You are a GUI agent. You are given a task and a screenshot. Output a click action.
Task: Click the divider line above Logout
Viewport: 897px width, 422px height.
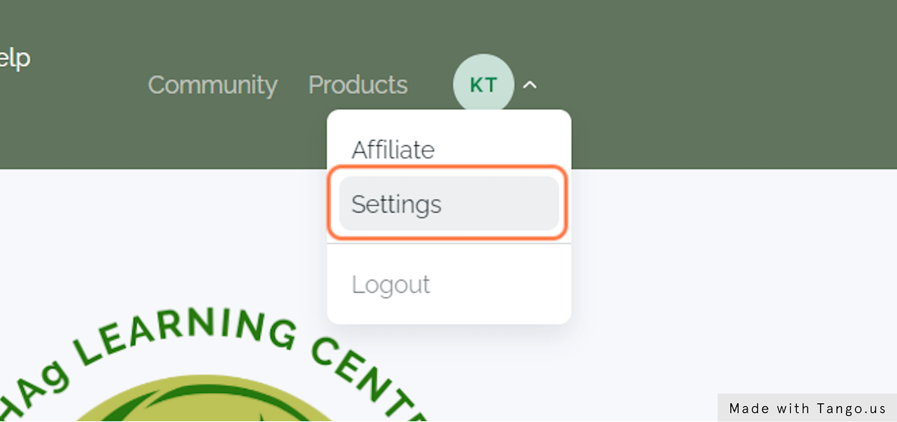pyautogui.click(x=449, y=243)
